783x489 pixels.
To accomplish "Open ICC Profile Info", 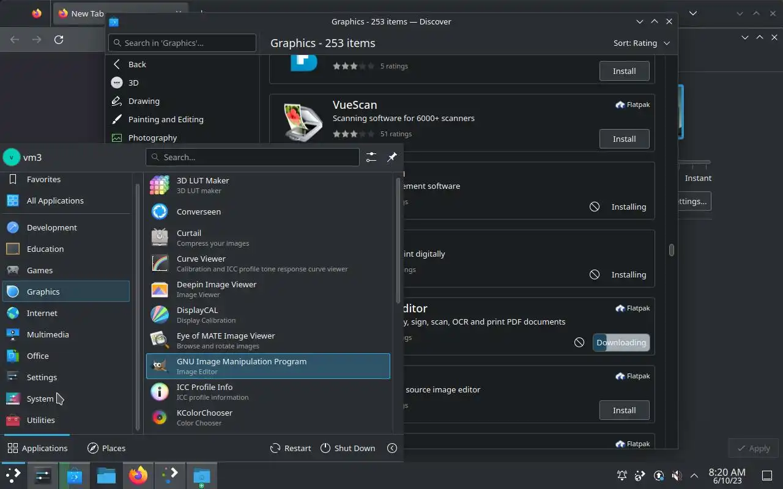I will tap(268, 392).
